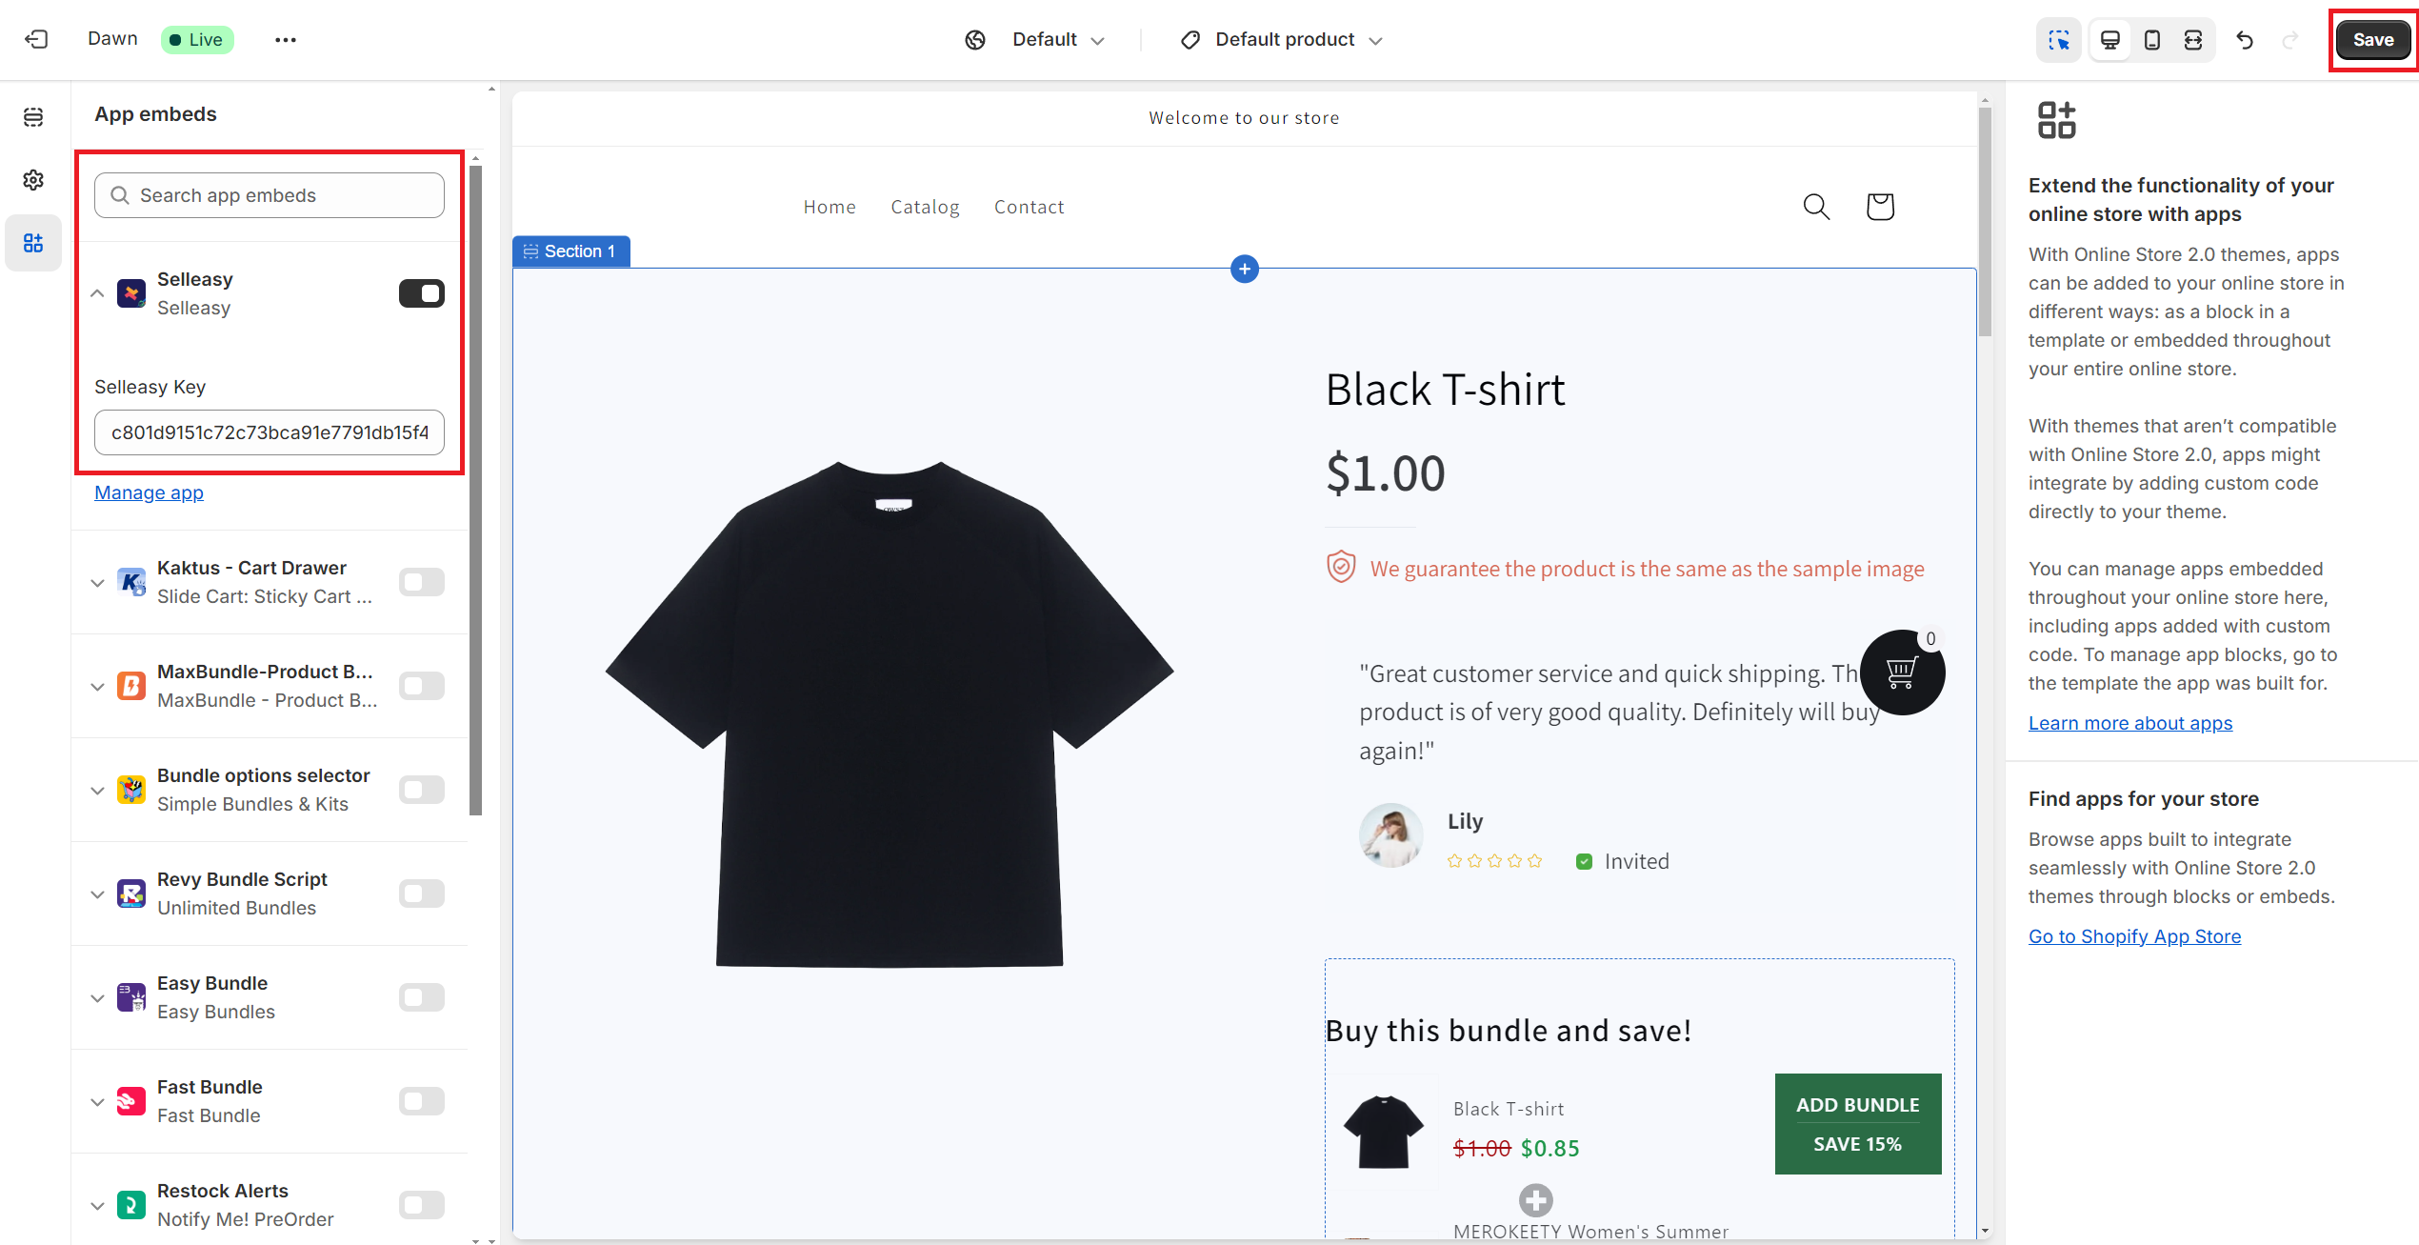Open the cart icon in store header

(x=1879, y=207)
